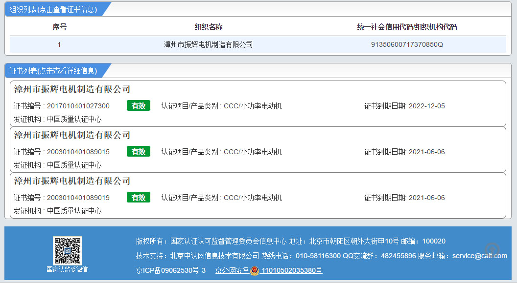517x283 pixels.
Task: Click the 序号 column header
Action: [59, 27]
